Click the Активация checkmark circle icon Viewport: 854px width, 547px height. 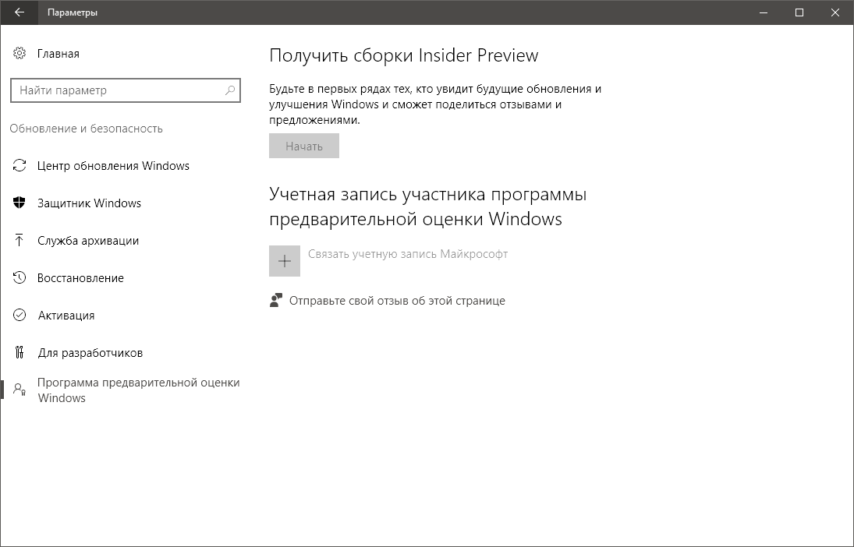[x=19, y=315]
